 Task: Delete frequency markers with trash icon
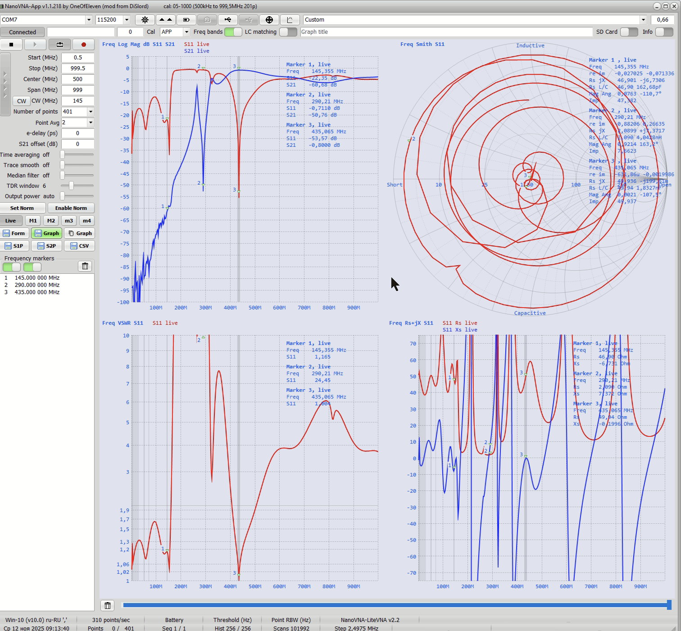pyautogui.click(x=85, y=266)
